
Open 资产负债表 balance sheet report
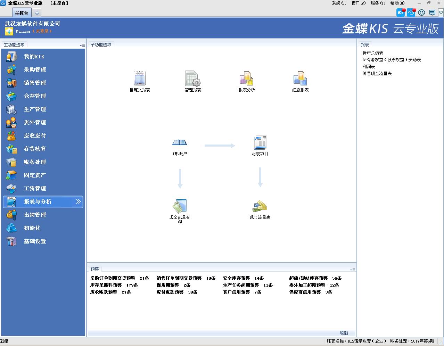373,53
